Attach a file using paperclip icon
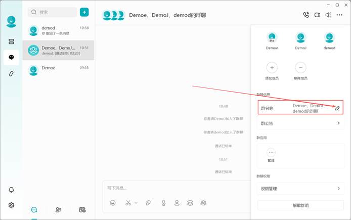The width and height of the screenshot is (351, 220). point(148,203)
